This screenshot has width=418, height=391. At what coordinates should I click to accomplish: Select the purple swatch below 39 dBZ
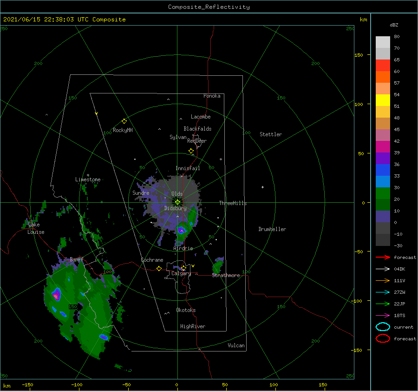coord(383,158)
